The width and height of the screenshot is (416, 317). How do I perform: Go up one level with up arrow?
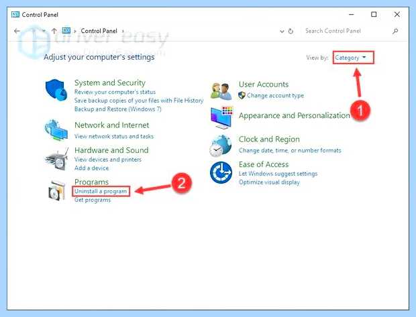54,31
